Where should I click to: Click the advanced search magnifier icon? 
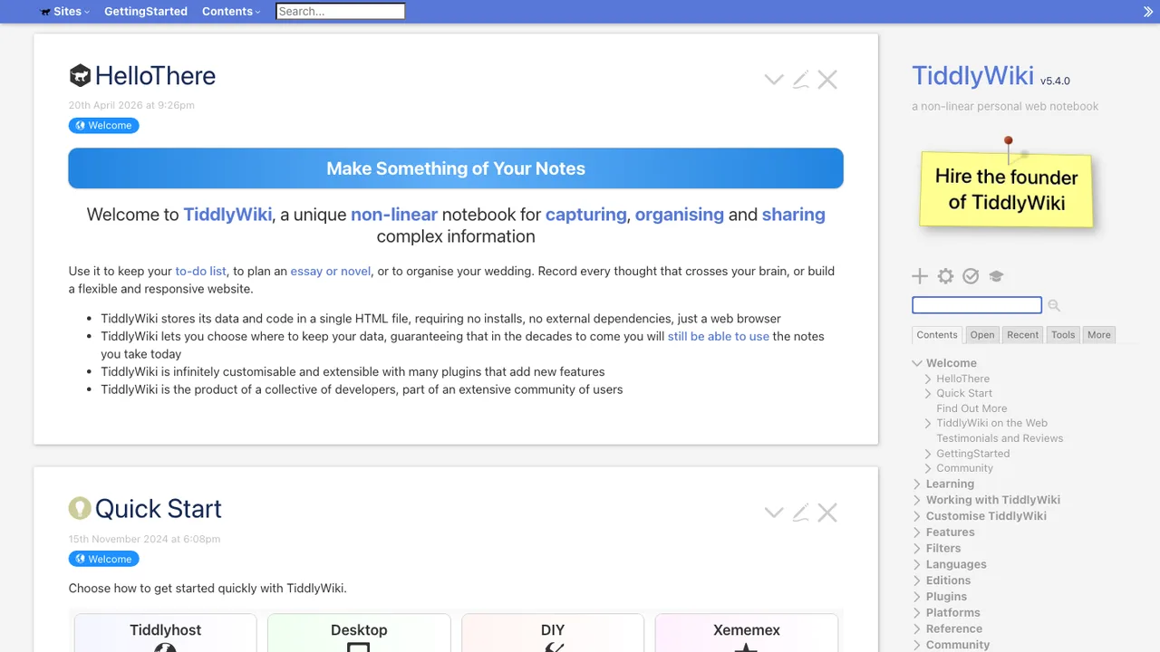(x=1054, y=306)
